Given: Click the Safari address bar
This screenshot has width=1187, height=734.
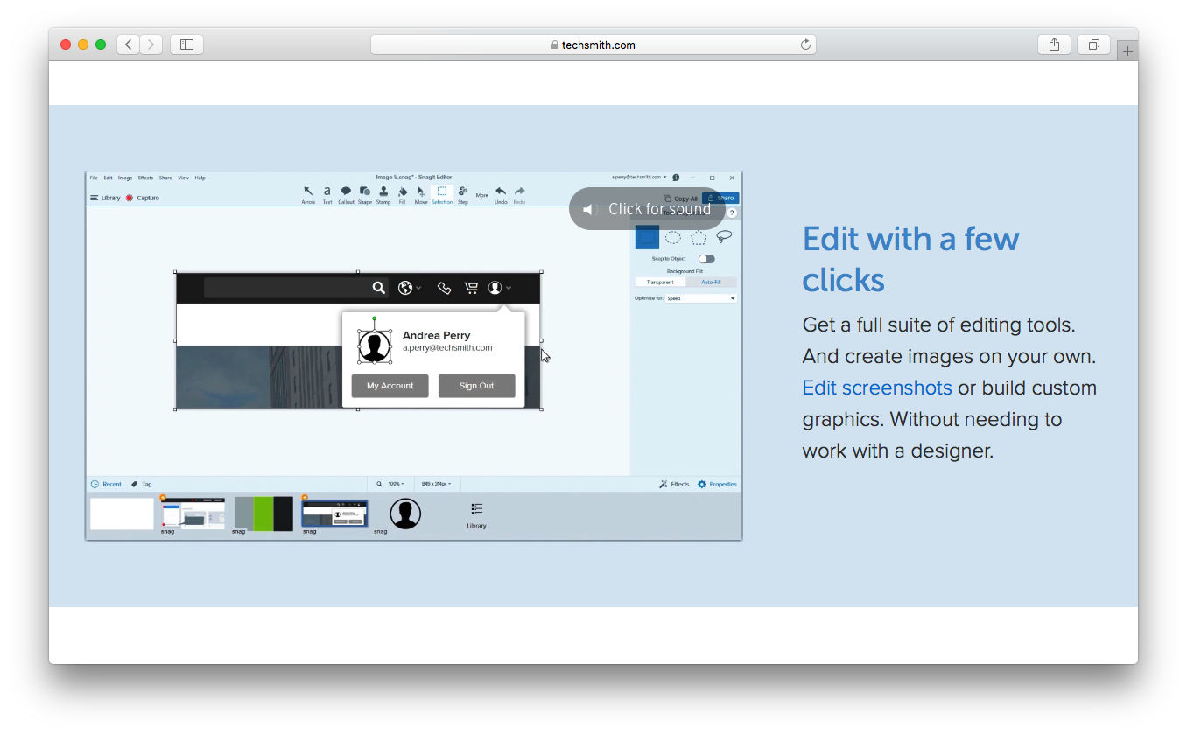Looking at the screenshot, I should pyautogui.click(x=593, y=45).
